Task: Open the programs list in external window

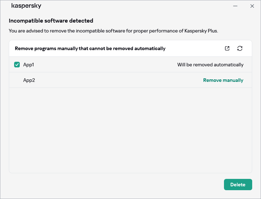Action: (x=227, y=48)
